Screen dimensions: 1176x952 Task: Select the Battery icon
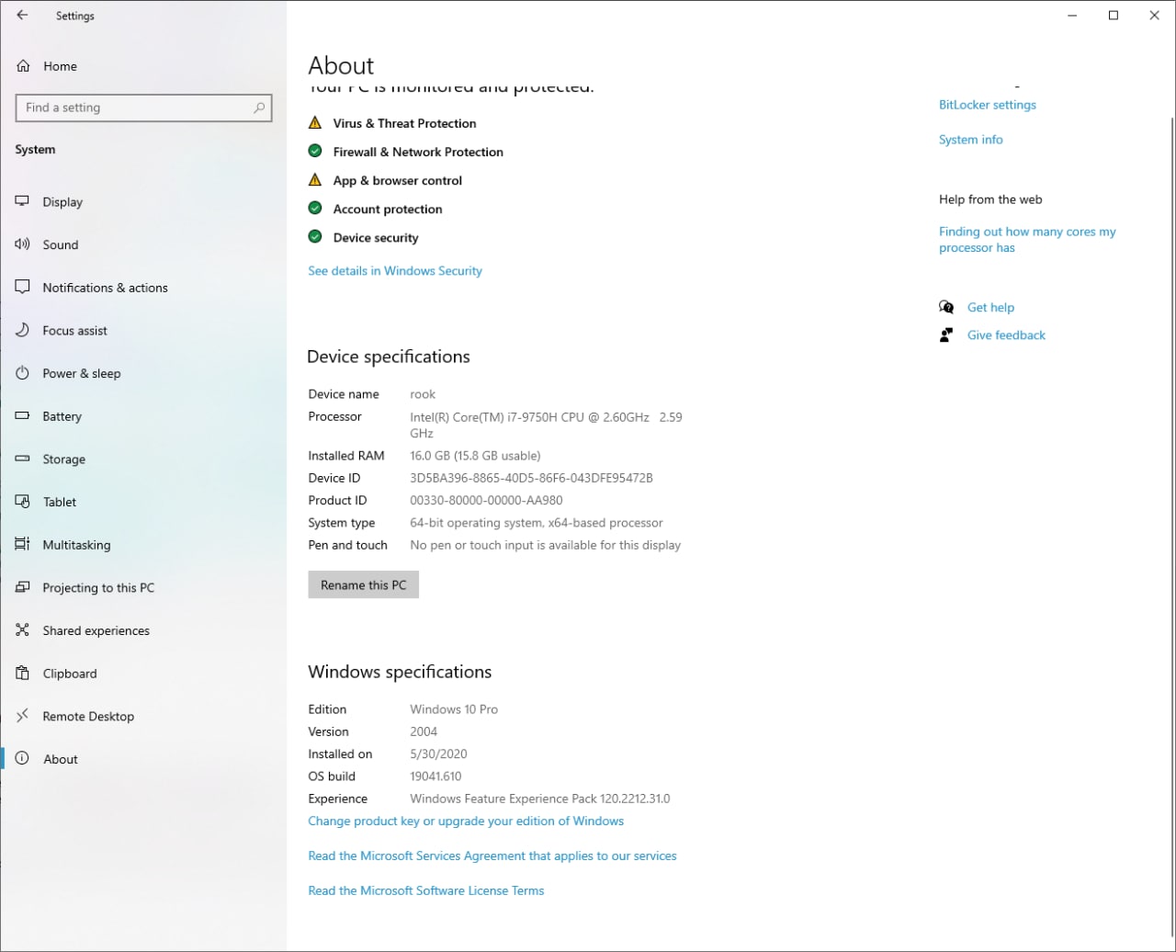(23, 416)
